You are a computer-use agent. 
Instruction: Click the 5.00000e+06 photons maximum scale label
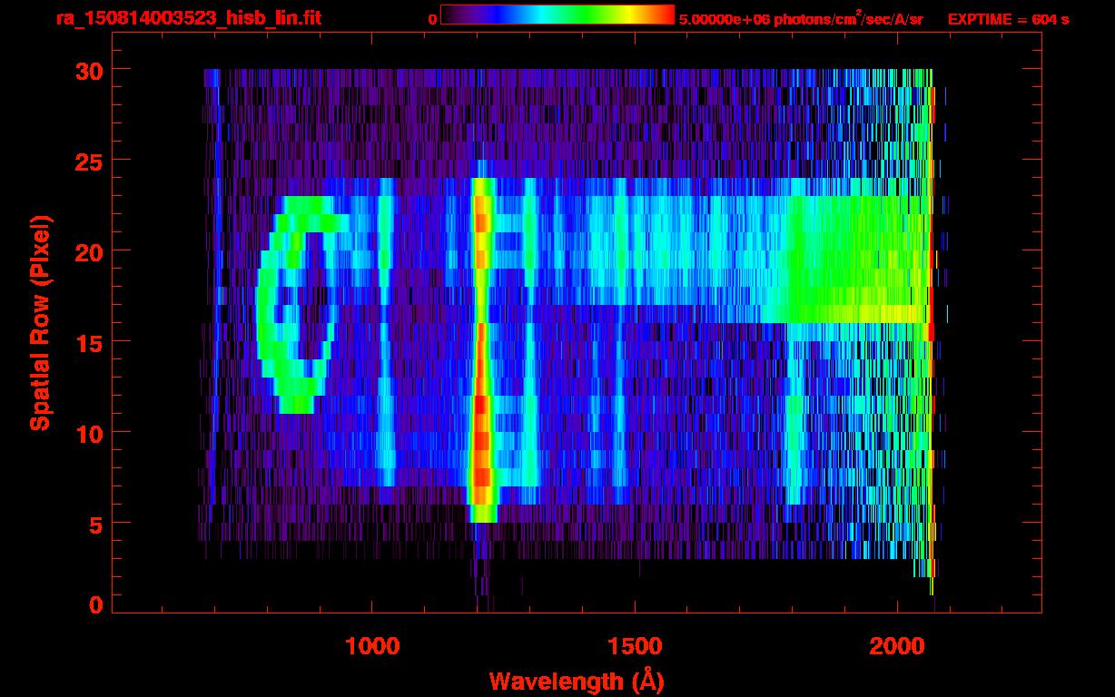pyautogui.click(x=800, y=19)
